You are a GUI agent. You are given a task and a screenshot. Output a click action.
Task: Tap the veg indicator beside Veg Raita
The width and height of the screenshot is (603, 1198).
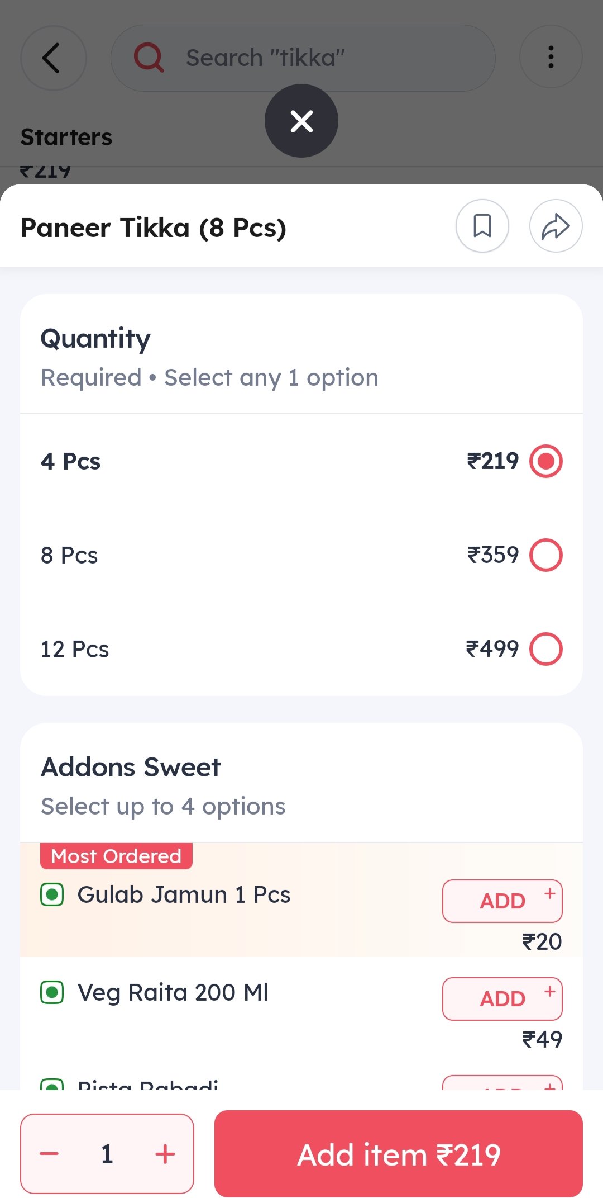coord(52,993)
